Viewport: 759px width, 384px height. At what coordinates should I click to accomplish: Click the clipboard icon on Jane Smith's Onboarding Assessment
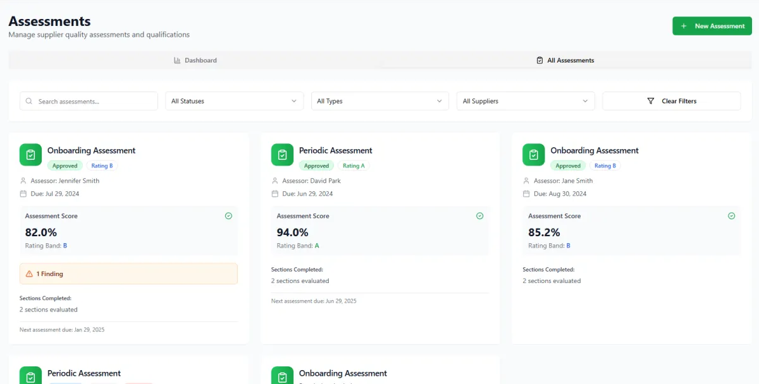click(533, 155)
